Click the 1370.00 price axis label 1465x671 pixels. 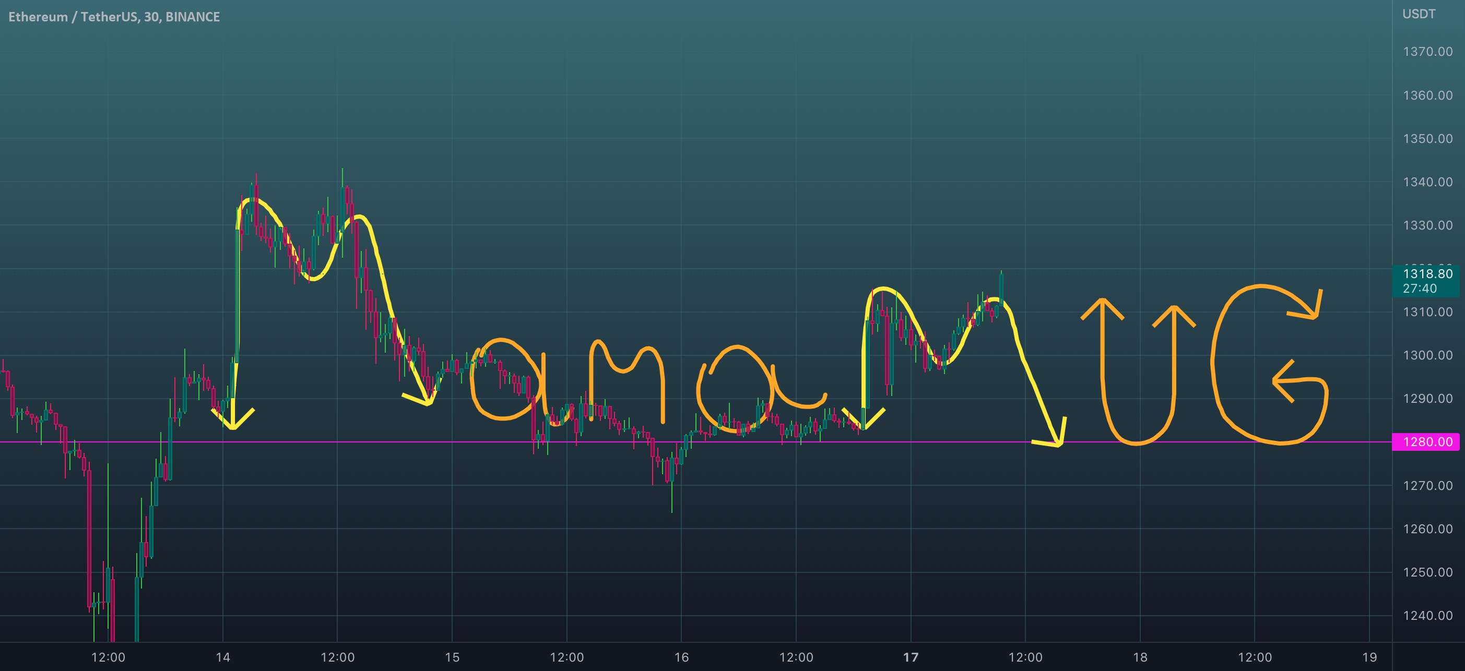1427,52
